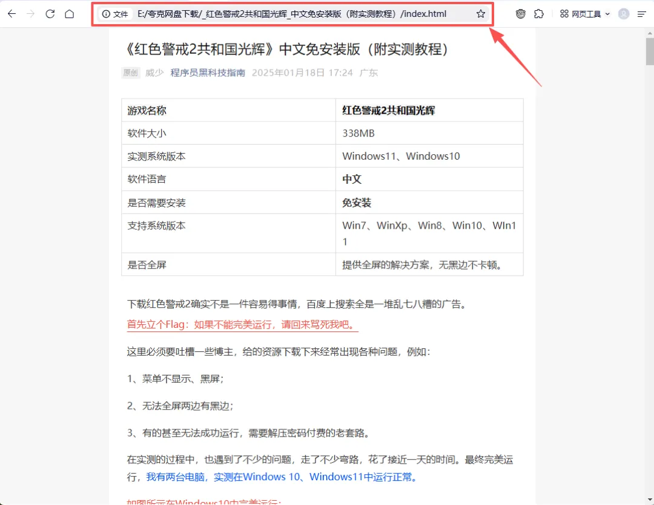The width and height of the screenshot is (654, 505).
Task: Select the 免安装 table cell
Action: [429, 203]
